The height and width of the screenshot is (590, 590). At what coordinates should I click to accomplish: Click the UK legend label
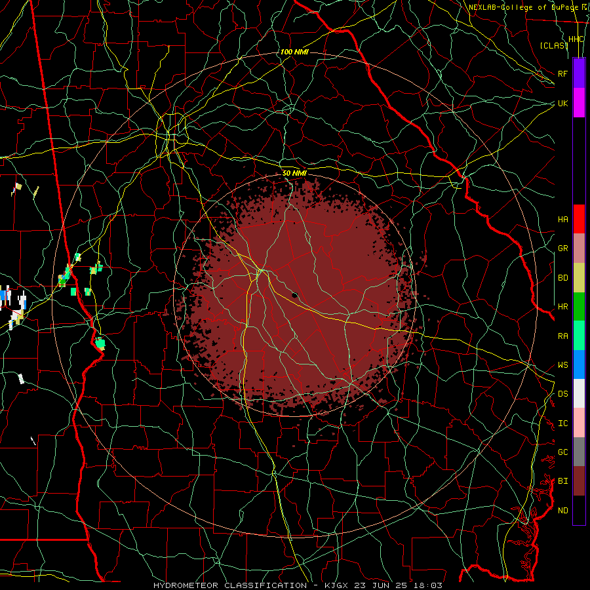pos(562,103)
